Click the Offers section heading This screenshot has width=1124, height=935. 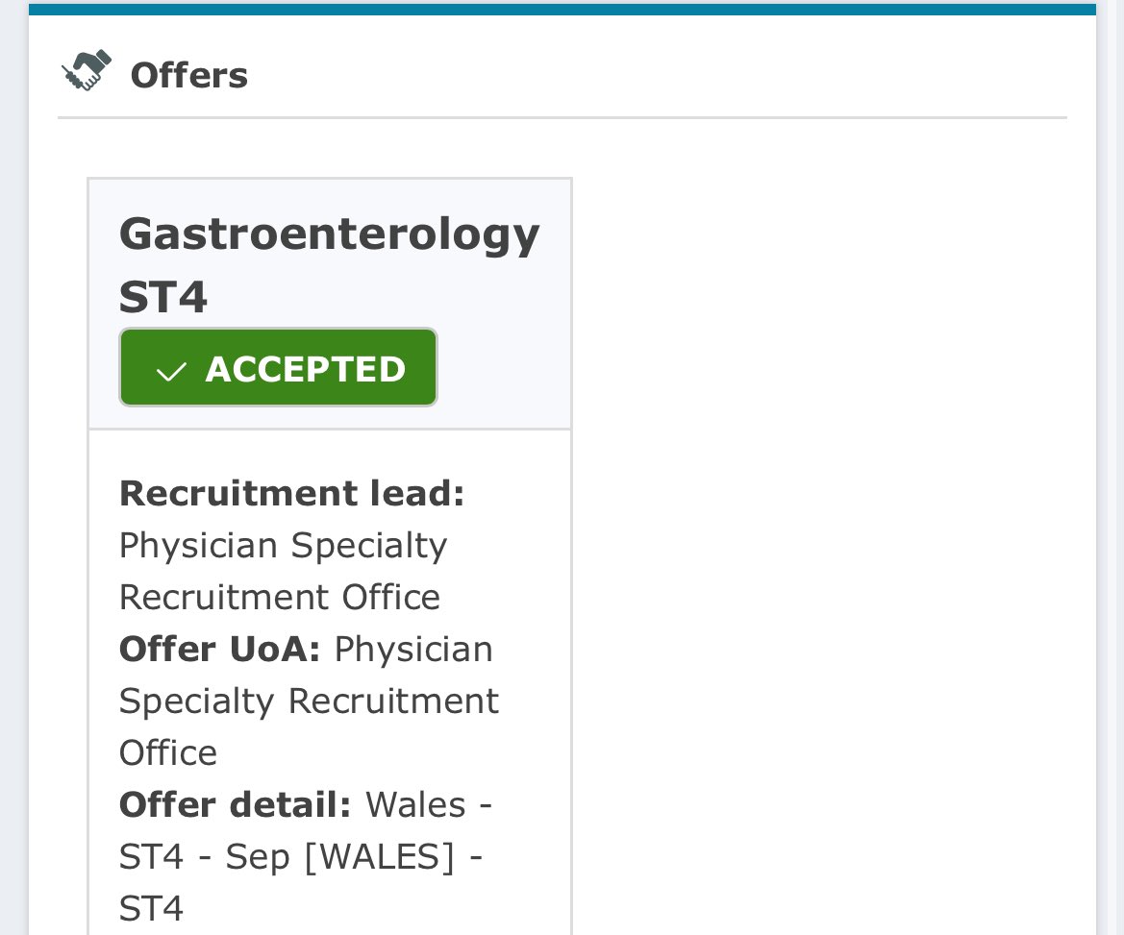coord(189,75)
